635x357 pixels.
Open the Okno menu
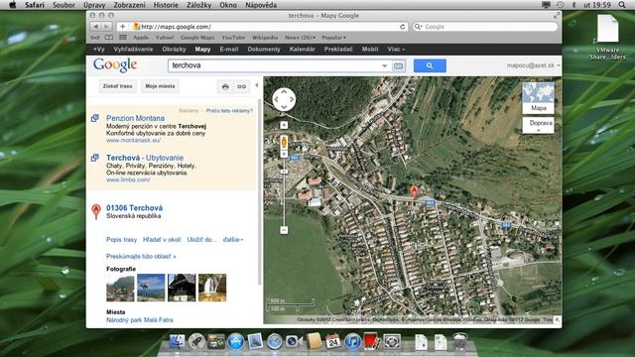228,5
